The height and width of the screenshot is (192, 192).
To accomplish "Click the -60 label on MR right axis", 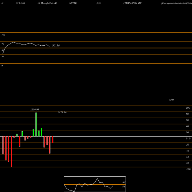I will 187,157.
